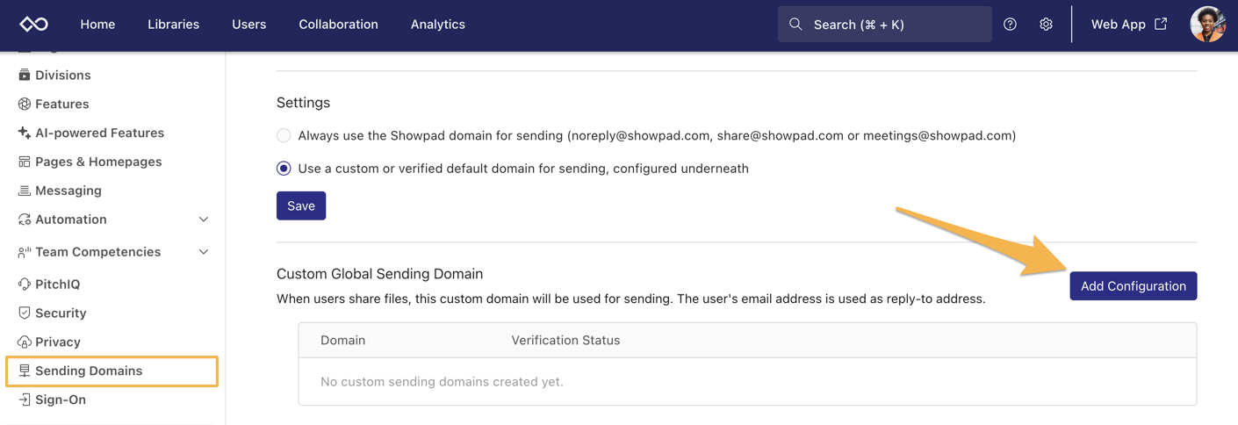Image resolution: width=1238 pixels, height=425 pixels.
Task: Click the Privacy sidebar icon
Action: [24, 342]
